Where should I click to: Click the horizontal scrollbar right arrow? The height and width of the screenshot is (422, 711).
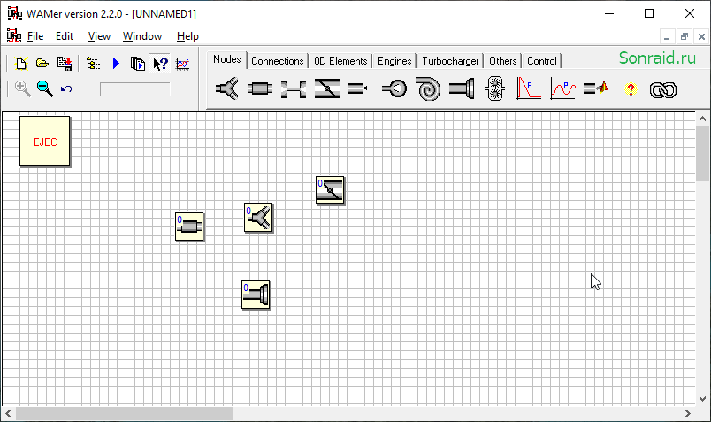(x=688, y=413)
